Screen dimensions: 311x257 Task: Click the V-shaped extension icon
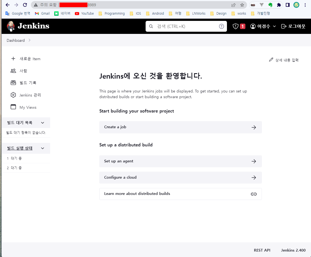(262, 5)
